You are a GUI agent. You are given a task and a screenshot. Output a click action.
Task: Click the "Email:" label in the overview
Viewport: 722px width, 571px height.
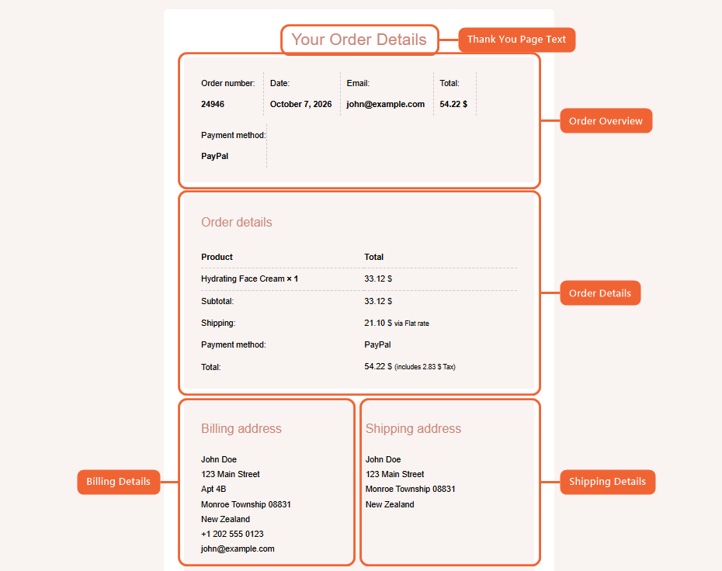coord(358,83)
